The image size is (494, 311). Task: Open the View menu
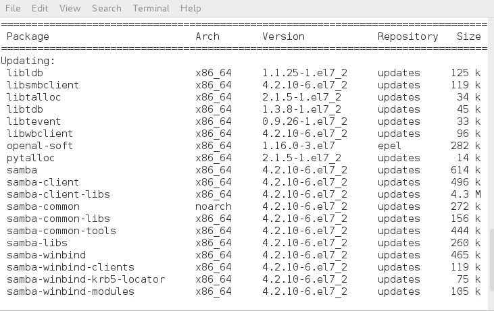[70, 8]
